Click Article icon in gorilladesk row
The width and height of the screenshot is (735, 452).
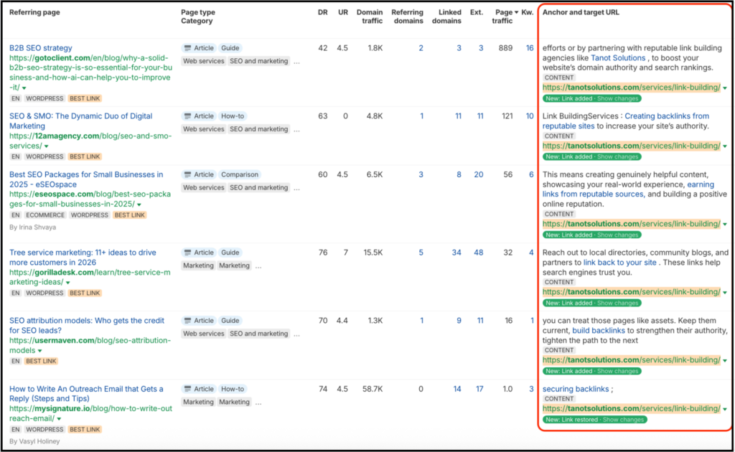coord(187,253)
